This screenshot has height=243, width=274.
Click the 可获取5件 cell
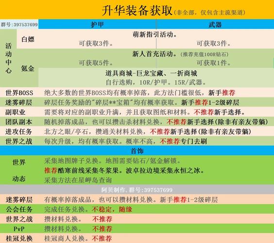96,63
